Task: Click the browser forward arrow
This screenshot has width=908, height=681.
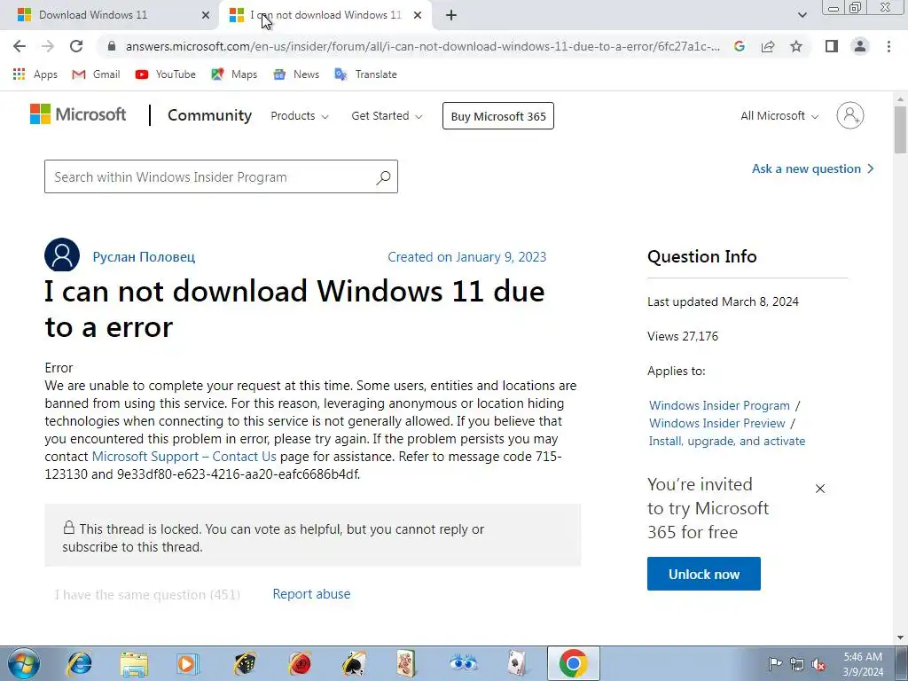Action: click(48, 46)
